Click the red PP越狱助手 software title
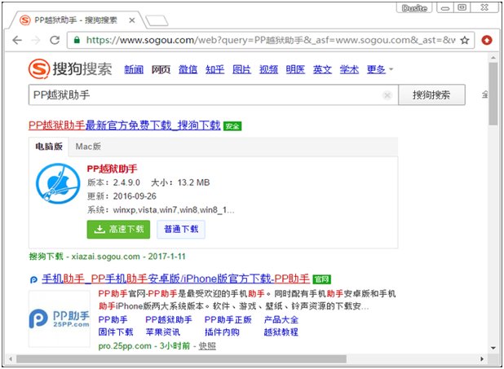This screenshot has width=504, height=369. pos(112,169)
